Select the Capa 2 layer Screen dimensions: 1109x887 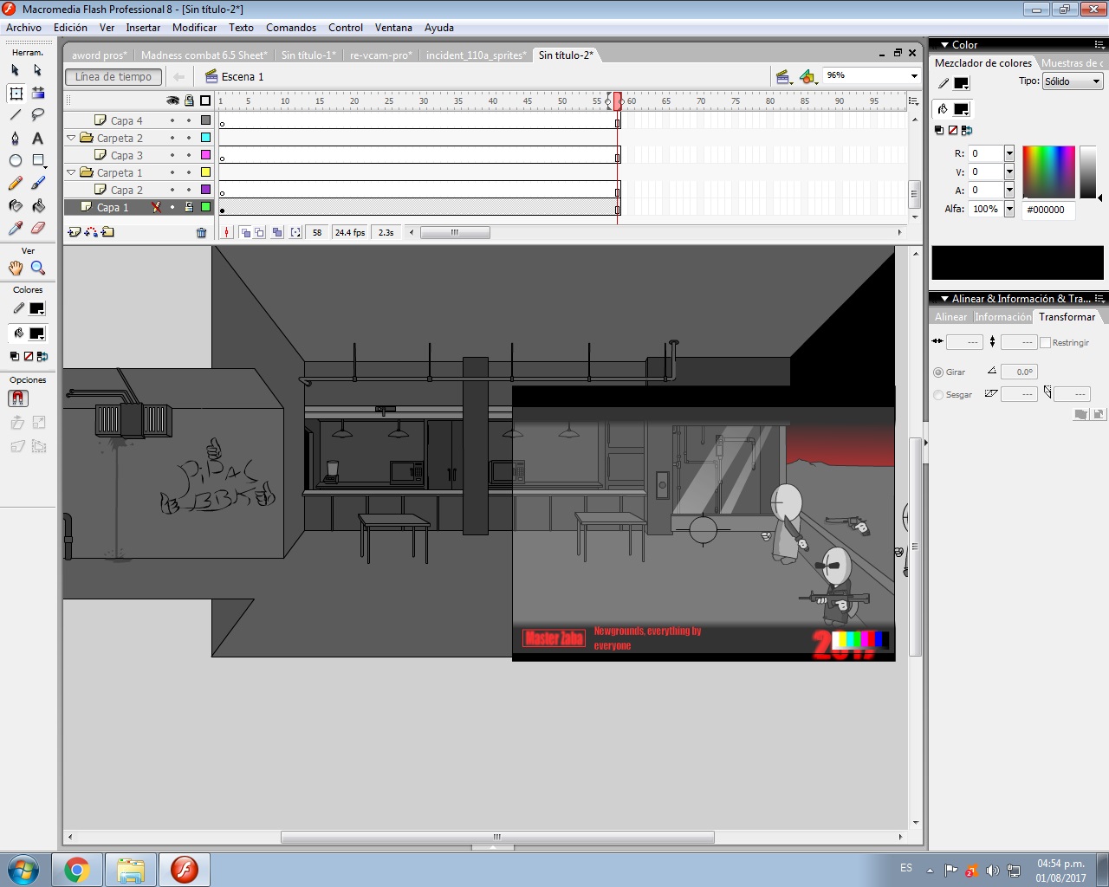click(126, 190)
